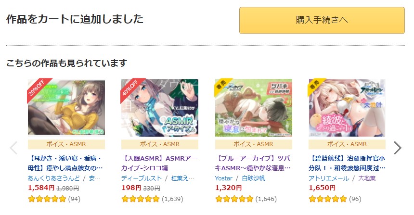Open title link 【耳かき・添い寝・看病・母性】
This screenshot has height=215, width=414.
point(65,163)
